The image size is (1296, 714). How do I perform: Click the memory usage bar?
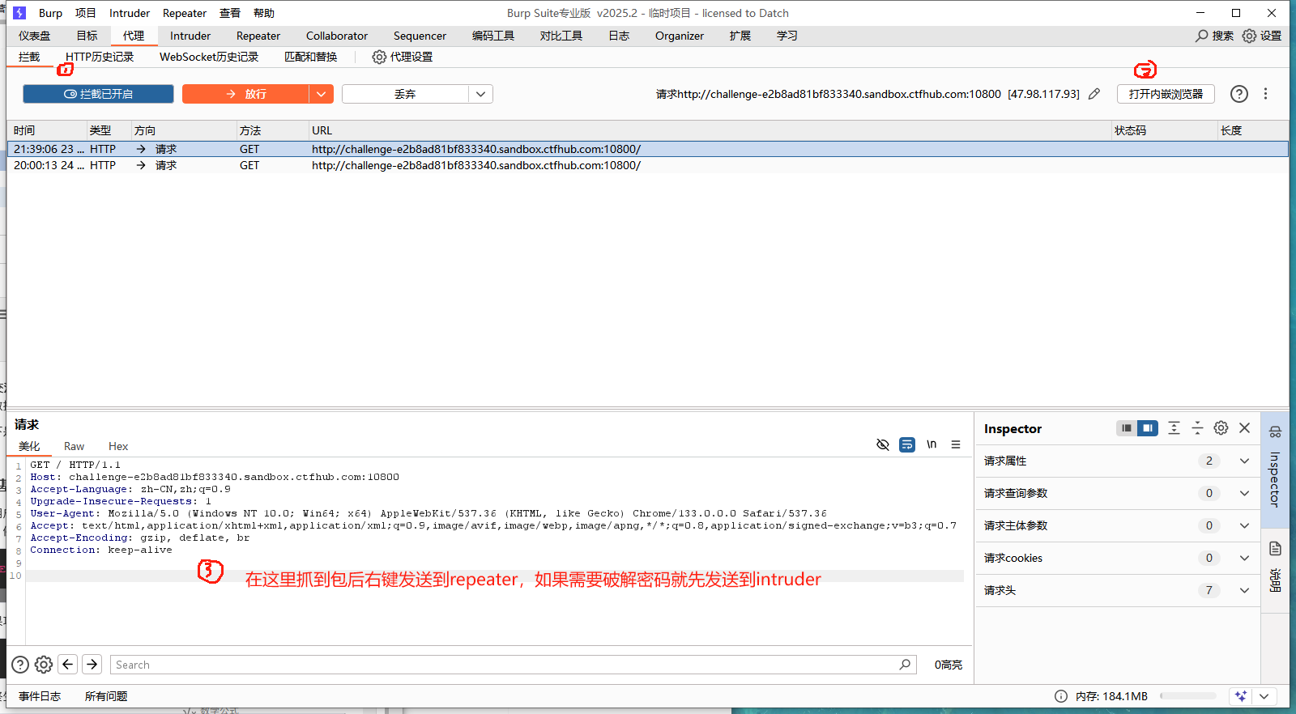tap(1188, 696)
